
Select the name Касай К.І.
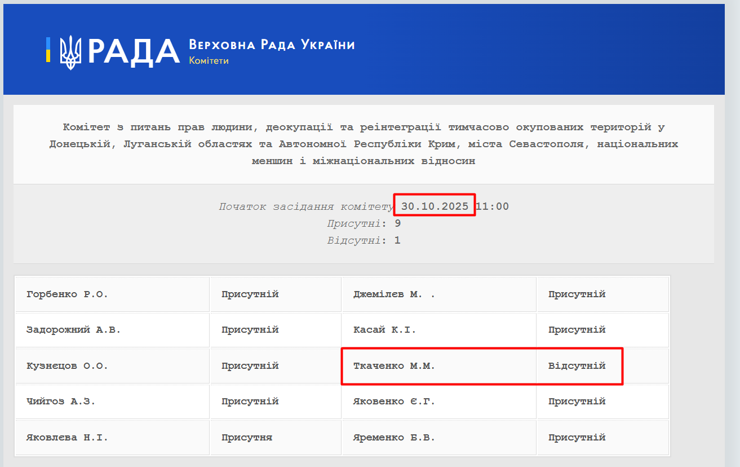tap(384, 330)
